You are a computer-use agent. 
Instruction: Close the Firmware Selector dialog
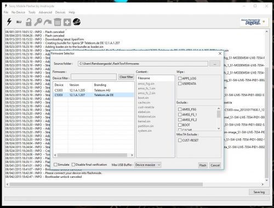point(220,53)
